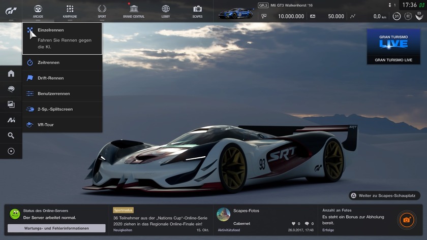The image size is (427, 240).
Task: Click the Zeitrennen stopwatch icon
Action: click(30, 62)
